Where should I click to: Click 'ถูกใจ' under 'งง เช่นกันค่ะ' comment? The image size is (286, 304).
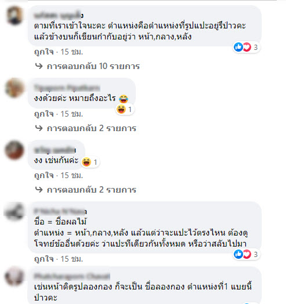pos(44,175)
